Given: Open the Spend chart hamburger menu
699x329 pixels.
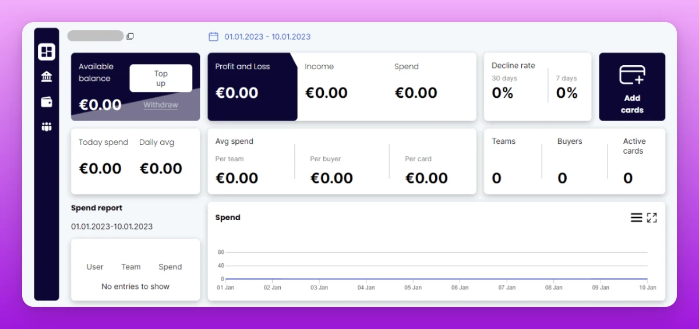Looking at the screenshot, I should click(636, 217).
